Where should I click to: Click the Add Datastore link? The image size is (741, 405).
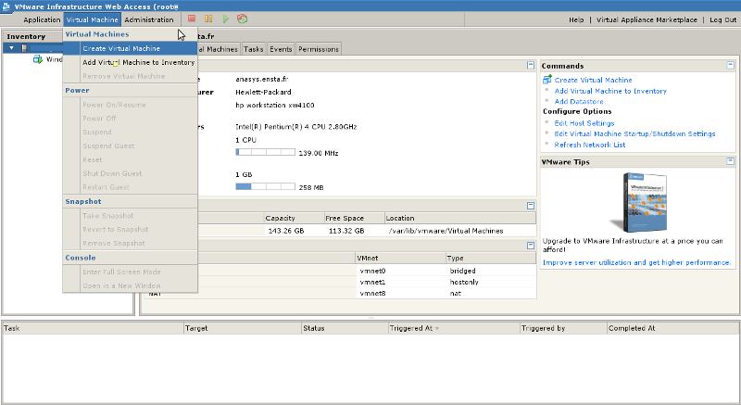coord(579,101)
